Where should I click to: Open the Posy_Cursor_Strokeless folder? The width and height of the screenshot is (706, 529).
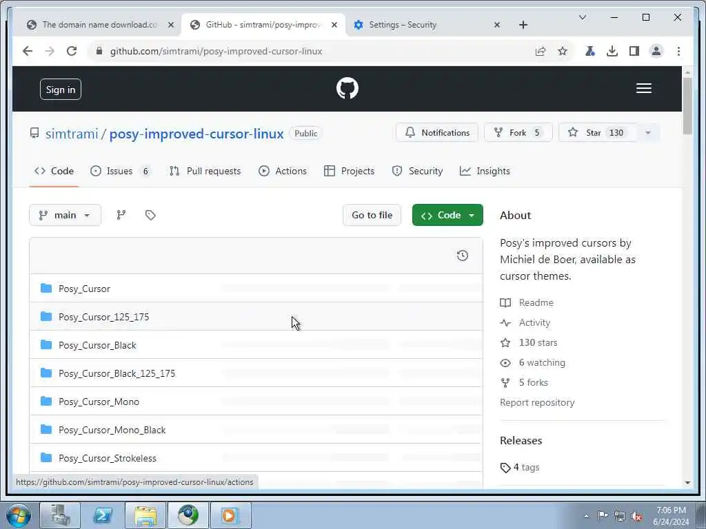[x=107, y=458]
